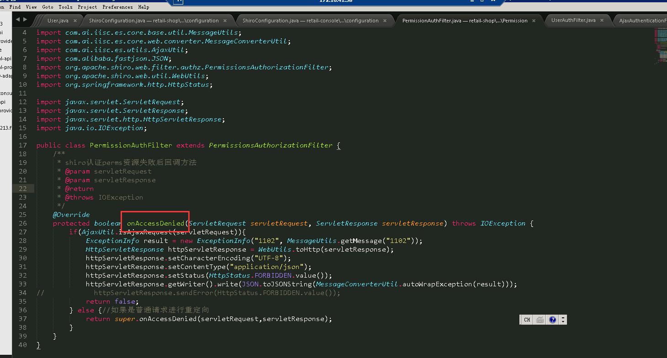
Task: Click line number 40 in the gutter
Action: coord(22,345)
